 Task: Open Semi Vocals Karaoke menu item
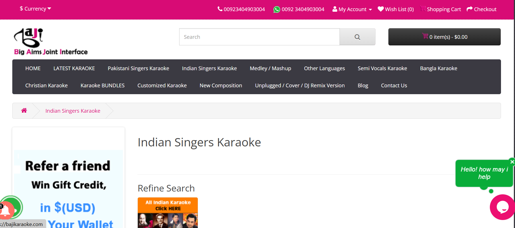[x=382, y=68]
